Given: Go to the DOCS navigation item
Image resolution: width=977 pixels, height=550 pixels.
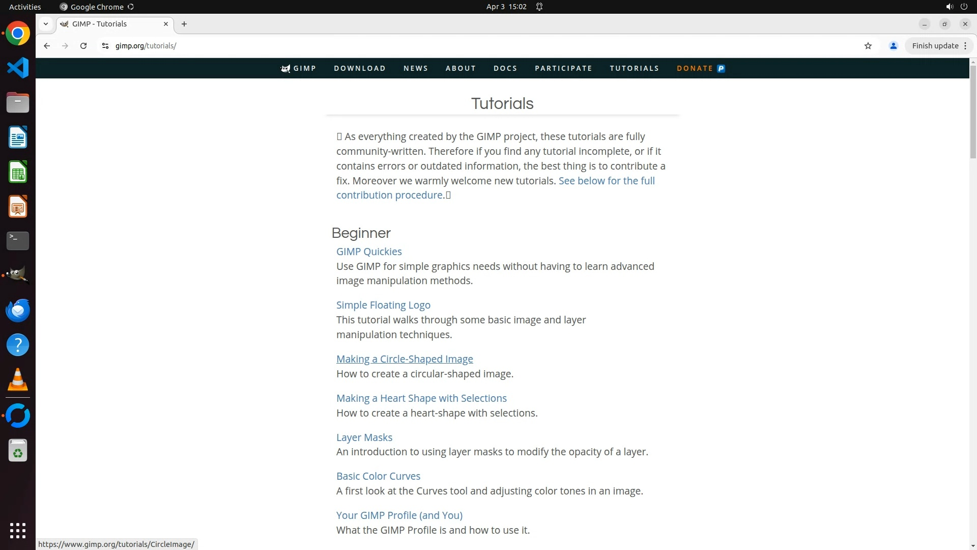Looking at the screenshot, I should point(505,68).
